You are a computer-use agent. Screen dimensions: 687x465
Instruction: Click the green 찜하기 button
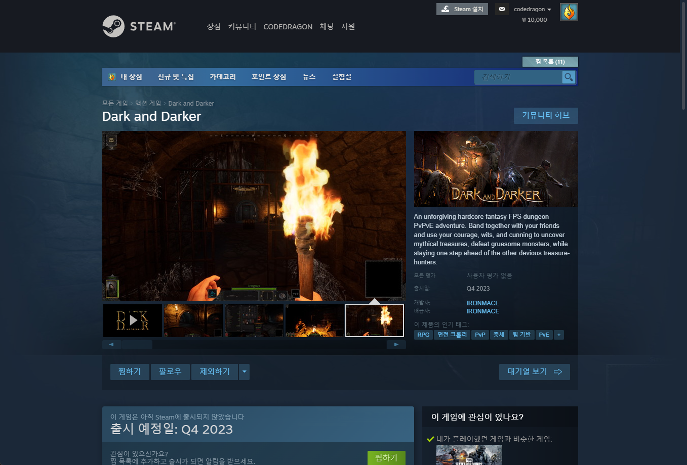click(x=386, y=458)
